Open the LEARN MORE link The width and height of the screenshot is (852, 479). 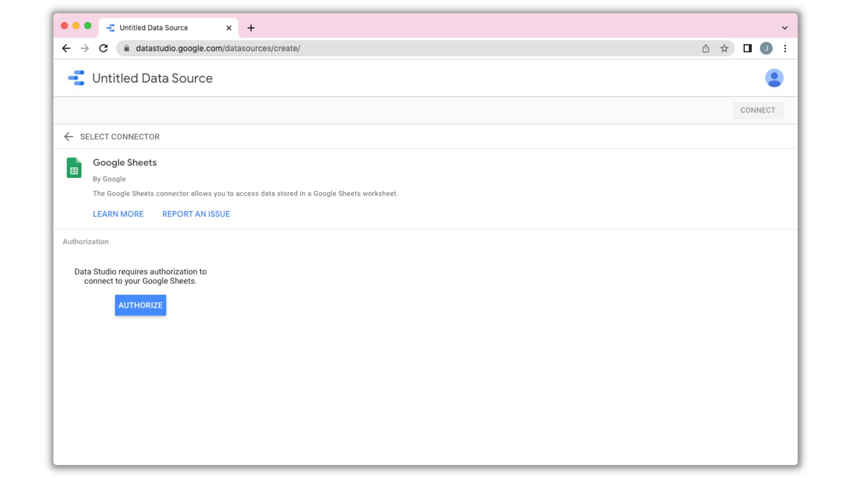coord(118,214)
